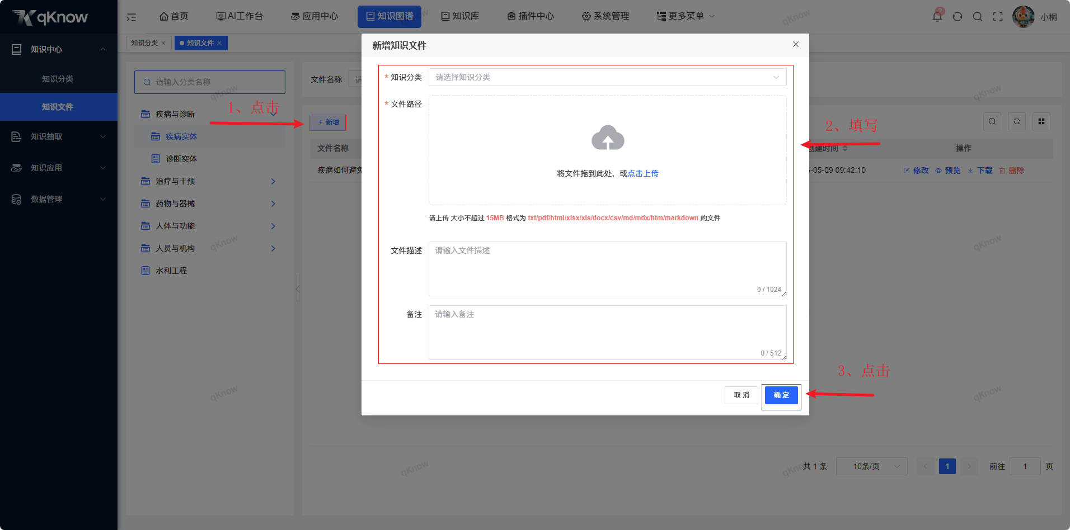Open 知识库 menu

(460, 16)
